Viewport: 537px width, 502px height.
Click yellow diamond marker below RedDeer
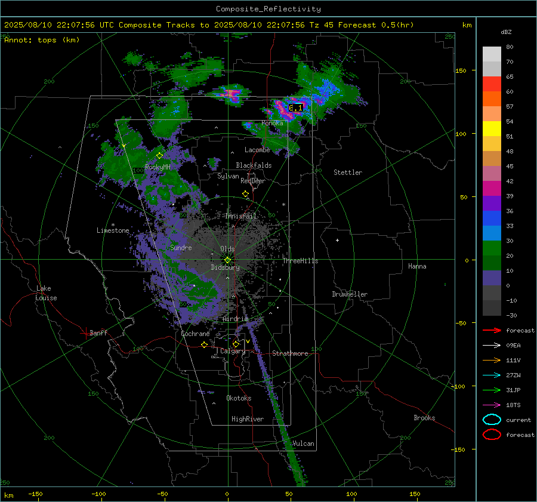245,194
